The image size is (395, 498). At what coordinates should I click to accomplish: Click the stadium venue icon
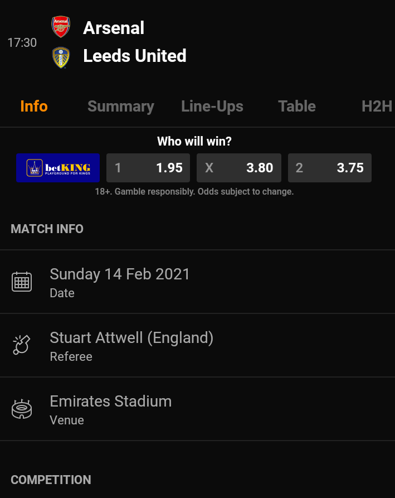22,409
